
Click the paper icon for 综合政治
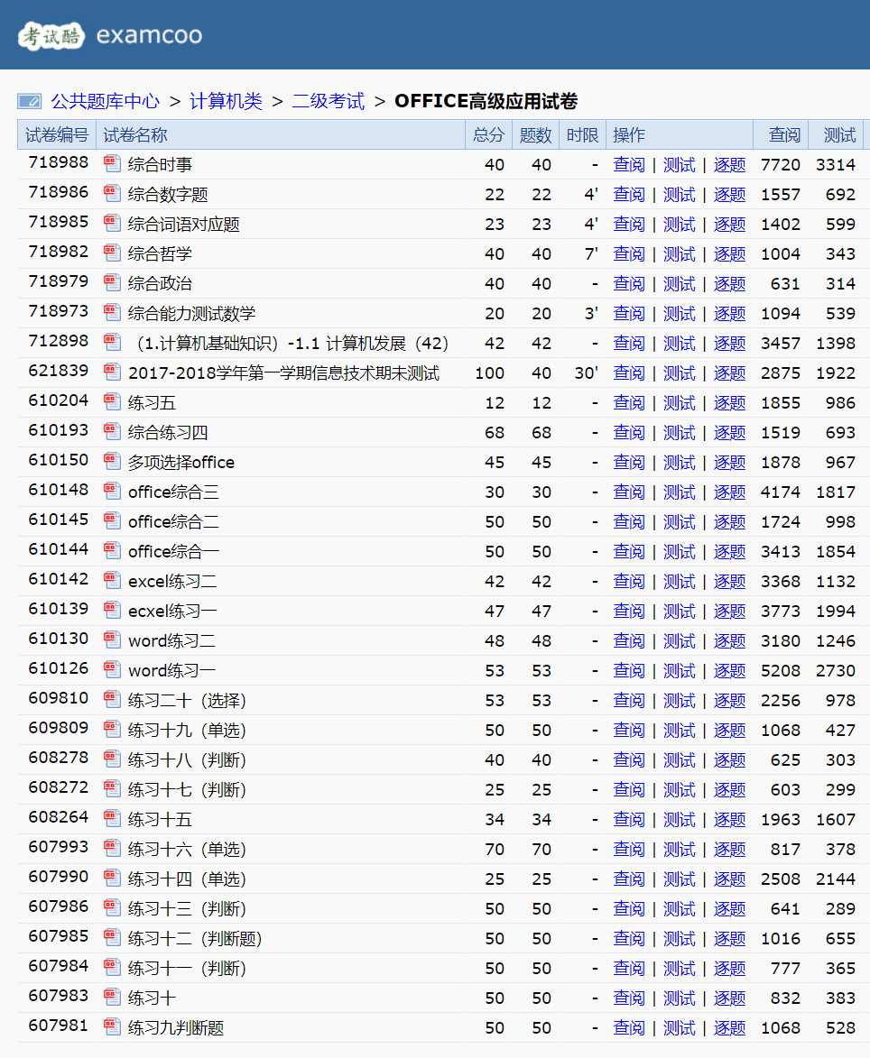(112, 282)
